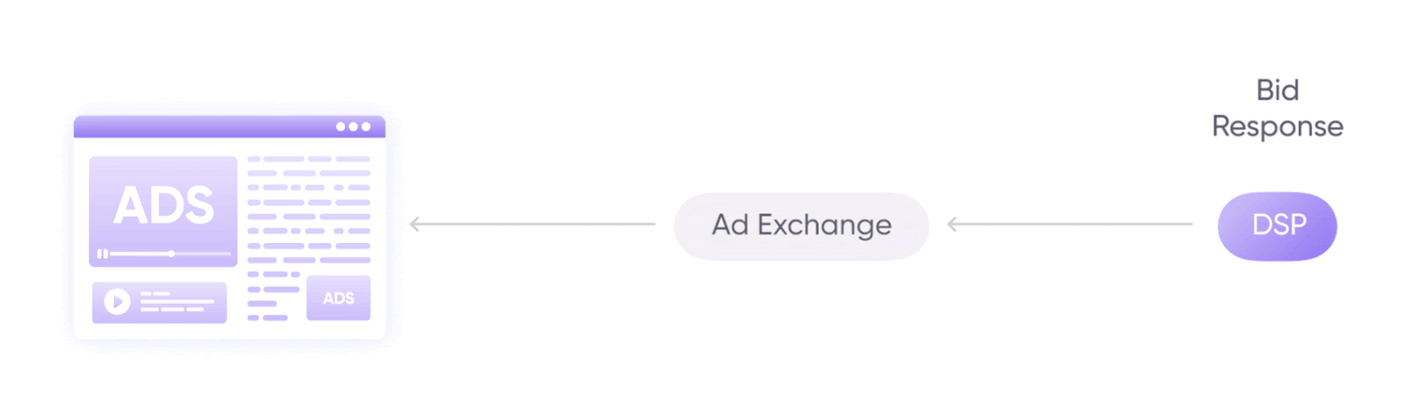
Task: Play the audio ad circle icon
Action: click(116, 302)
